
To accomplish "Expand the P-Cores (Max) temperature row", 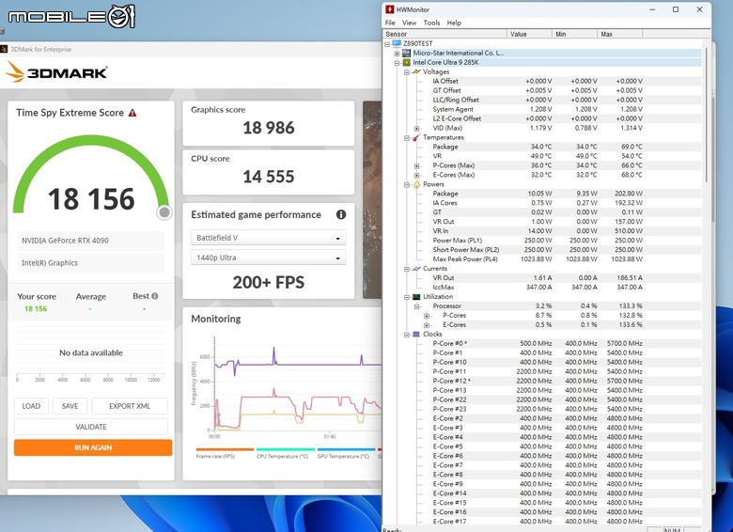I will coord(416,165).
